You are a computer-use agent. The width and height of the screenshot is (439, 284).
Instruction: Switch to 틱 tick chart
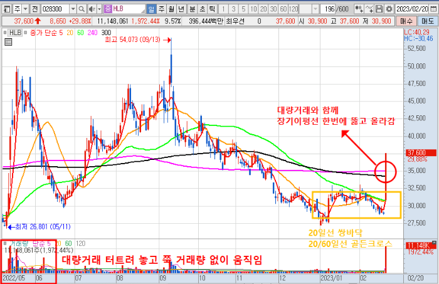click(212, 9)
